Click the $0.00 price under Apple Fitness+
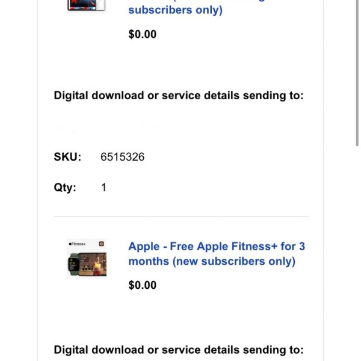 point(142,285)
